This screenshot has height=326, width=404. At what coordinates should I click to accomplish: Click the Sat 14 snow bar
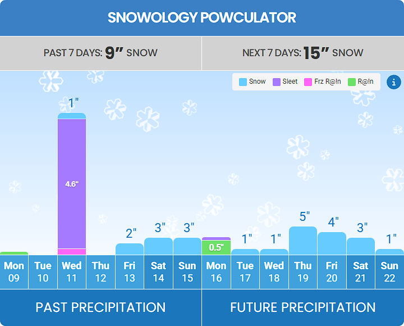point(158,246)
